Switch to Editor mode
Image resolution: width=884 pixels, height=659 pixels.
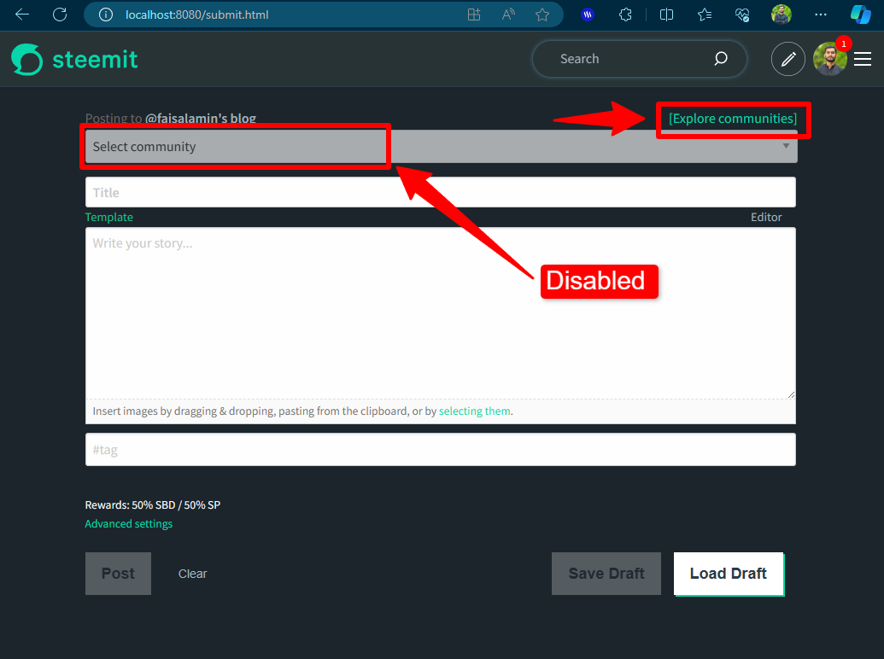tap(766, 217)
